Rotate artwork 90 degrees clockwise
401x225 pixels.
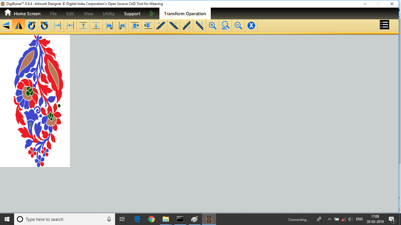(31, 25)
